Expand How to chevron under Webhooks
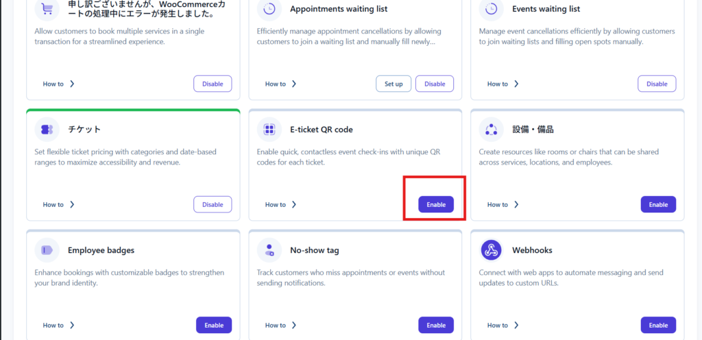This screenshot has height=340, width=702. click(516, 325)
